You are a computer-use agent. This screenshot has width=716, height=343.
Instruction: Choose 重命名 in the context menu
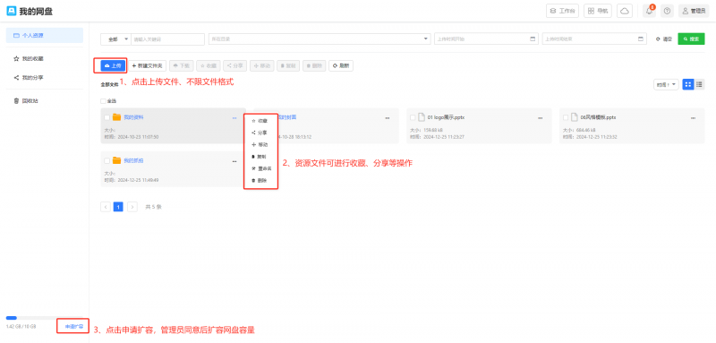pyautogui.click(x=260, y=168)
